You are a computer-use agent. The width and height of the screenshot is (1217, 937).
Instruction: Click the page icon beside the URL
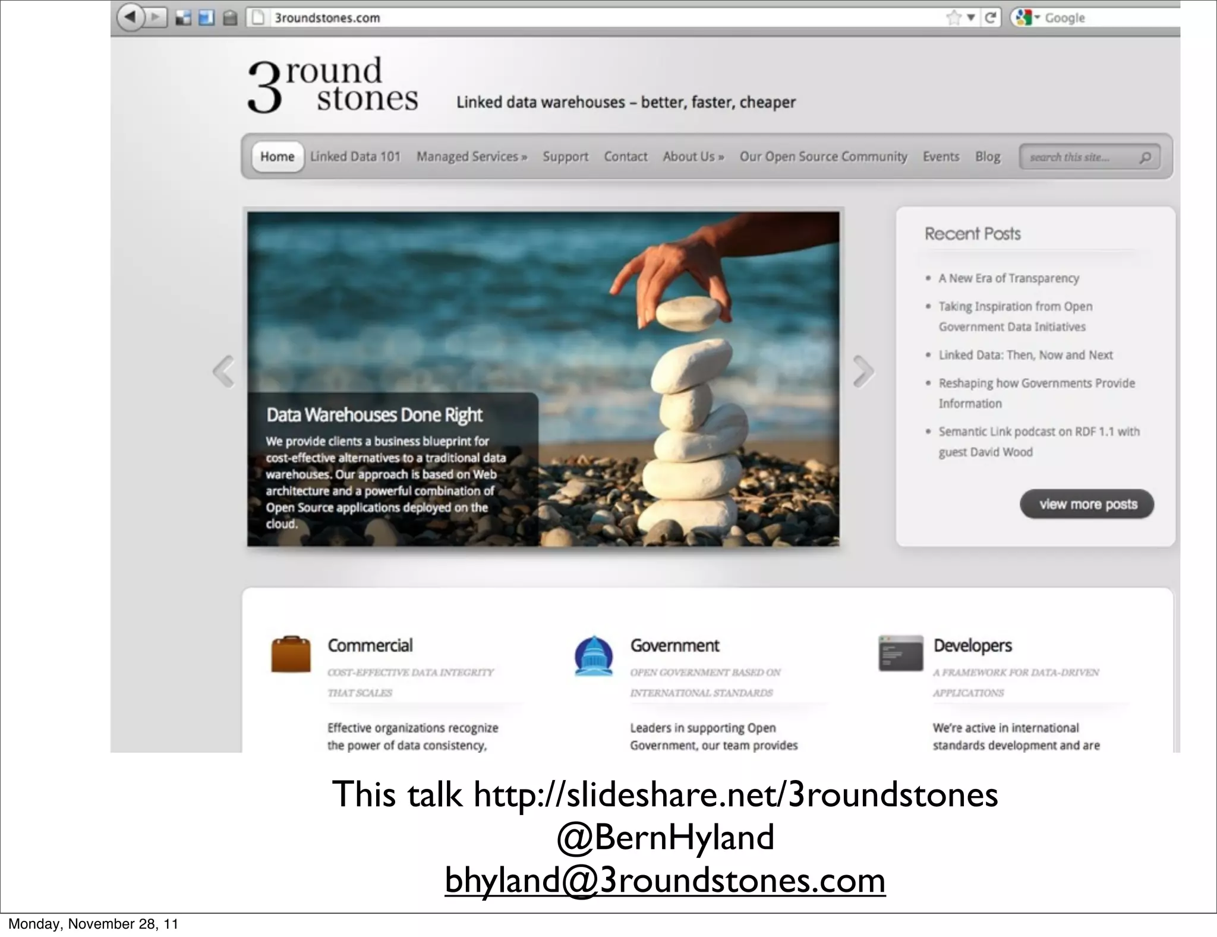tap(258, 18)
